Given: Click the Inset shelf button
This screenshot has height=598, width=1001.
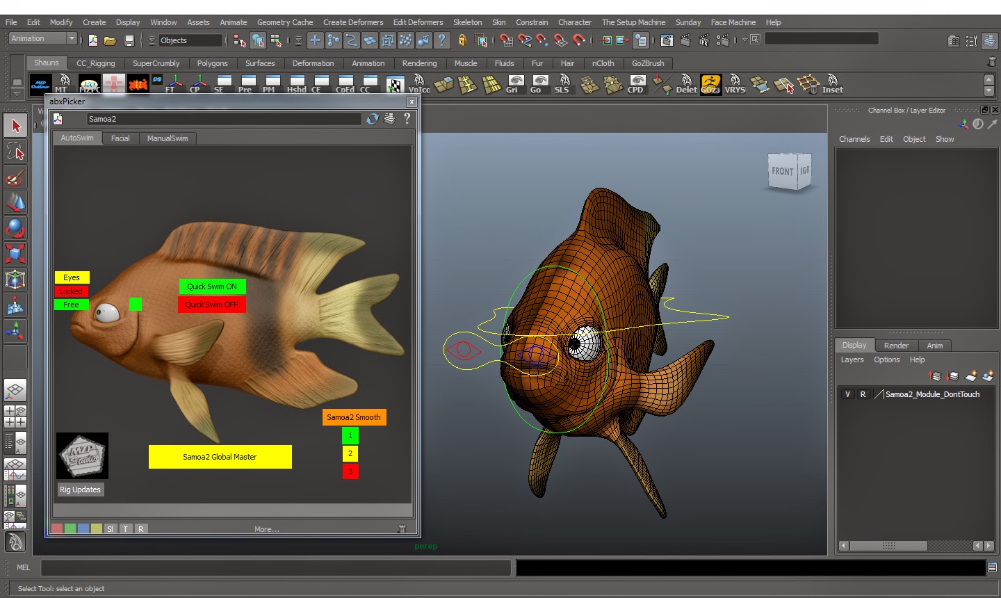Looking at the screenshot, I should pyautogui.click(x=832, y=84).
